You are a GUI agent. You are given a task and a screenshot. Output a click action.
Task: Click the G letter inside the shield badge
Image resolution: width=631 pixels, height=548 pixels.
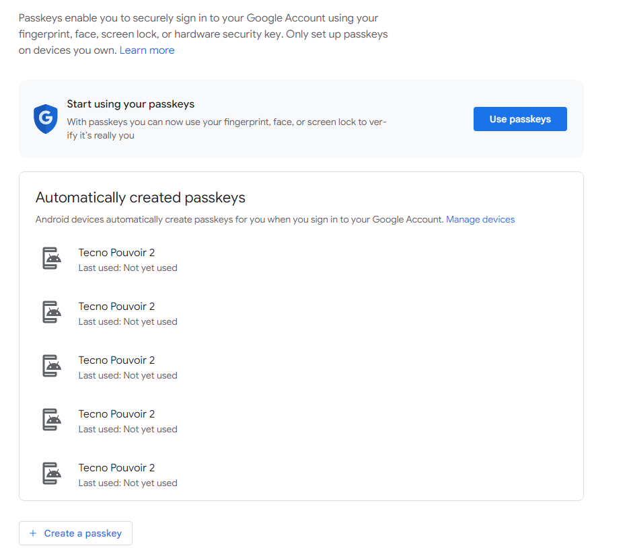pyautogui.click(x=45, y=118)
